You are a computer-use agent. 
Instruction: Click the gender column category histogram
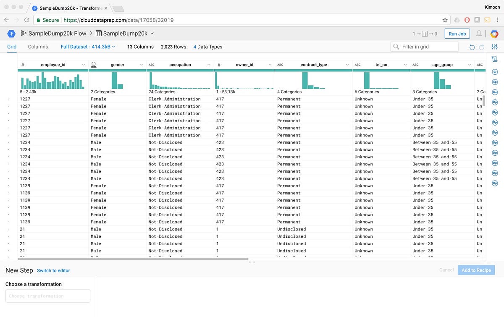pyautogui.click(x=117, y=80)
